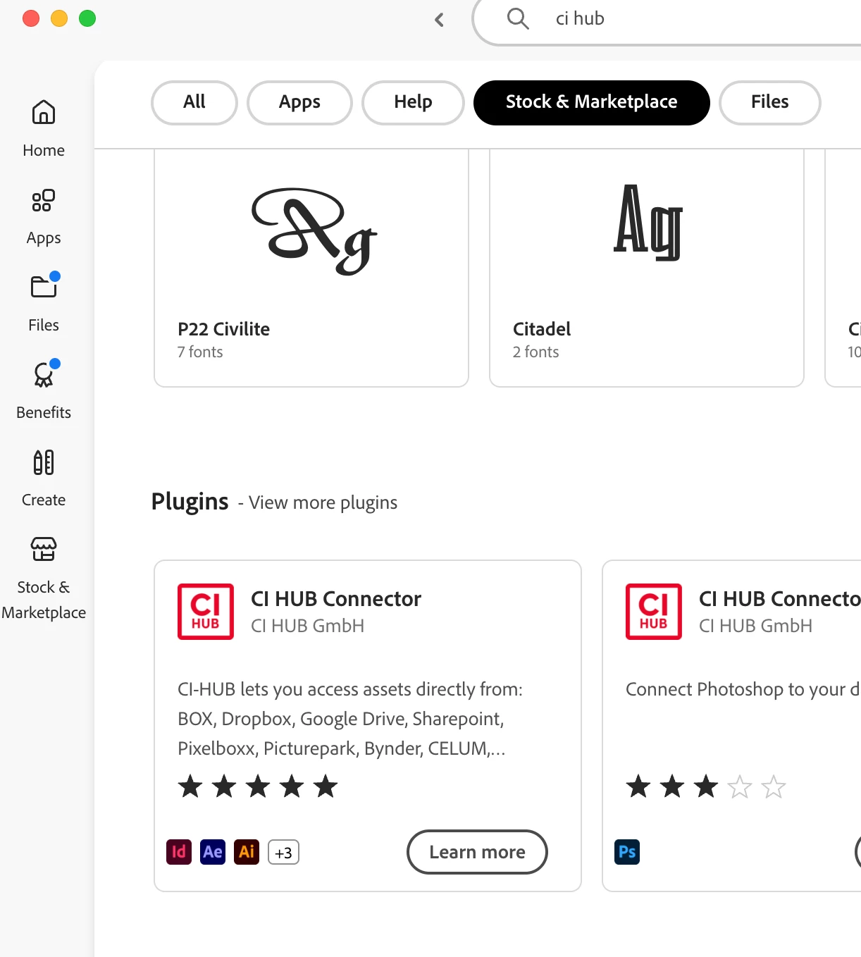Open the Files section in sidebar

coord(44,303)
